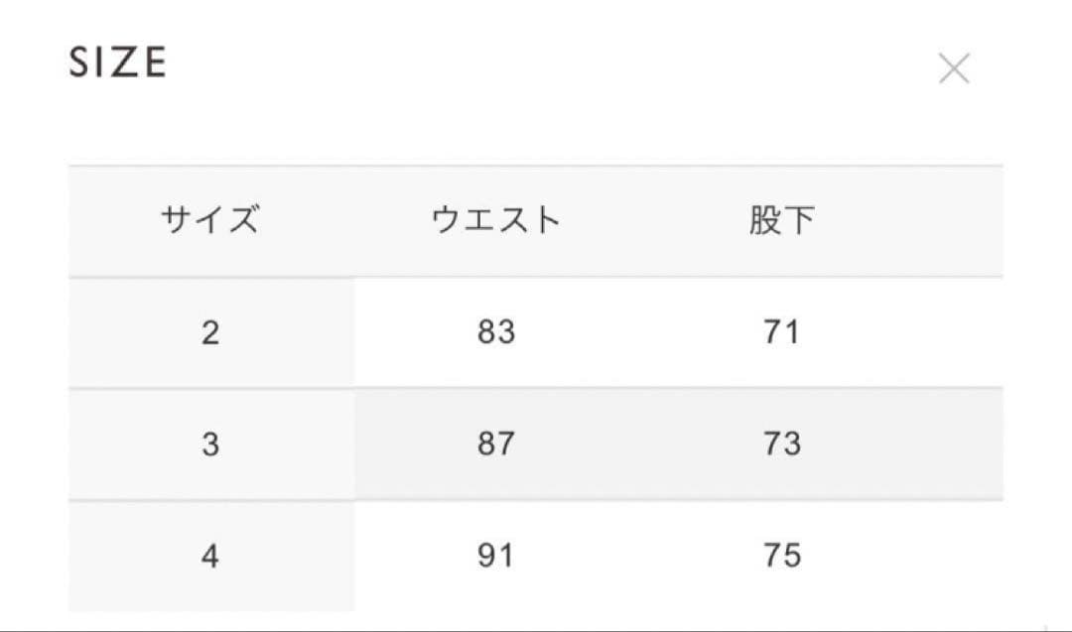The width and height of the screenshot is (1072, 632).
Task: Click size 4 in the size column
Action: click(x=211, y=556)
